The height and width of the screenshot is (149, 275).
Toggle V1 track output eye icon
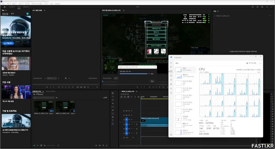pos(132,119)
